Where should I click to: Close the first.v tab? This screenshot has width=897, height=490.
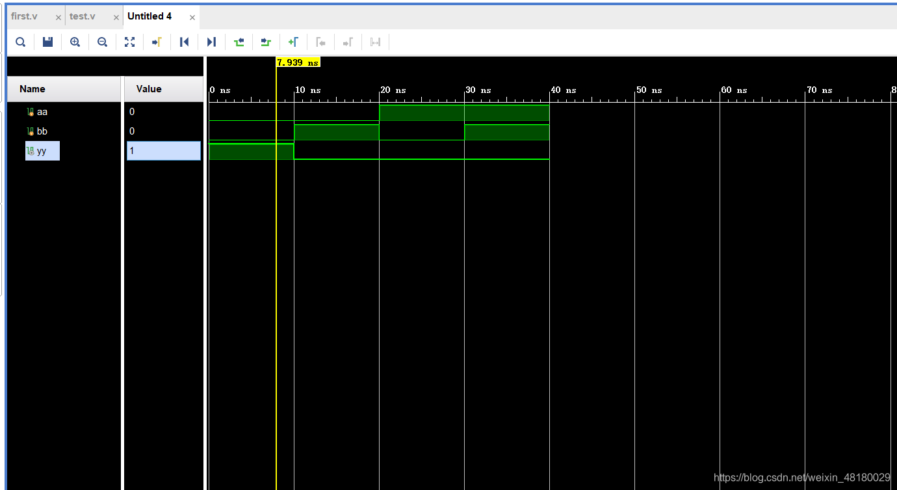coord(58,18)
